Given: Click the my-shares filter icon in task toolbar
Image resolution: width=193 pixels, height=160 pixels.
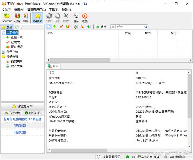Looking at the screenshot, I should (x=82, y=27).
